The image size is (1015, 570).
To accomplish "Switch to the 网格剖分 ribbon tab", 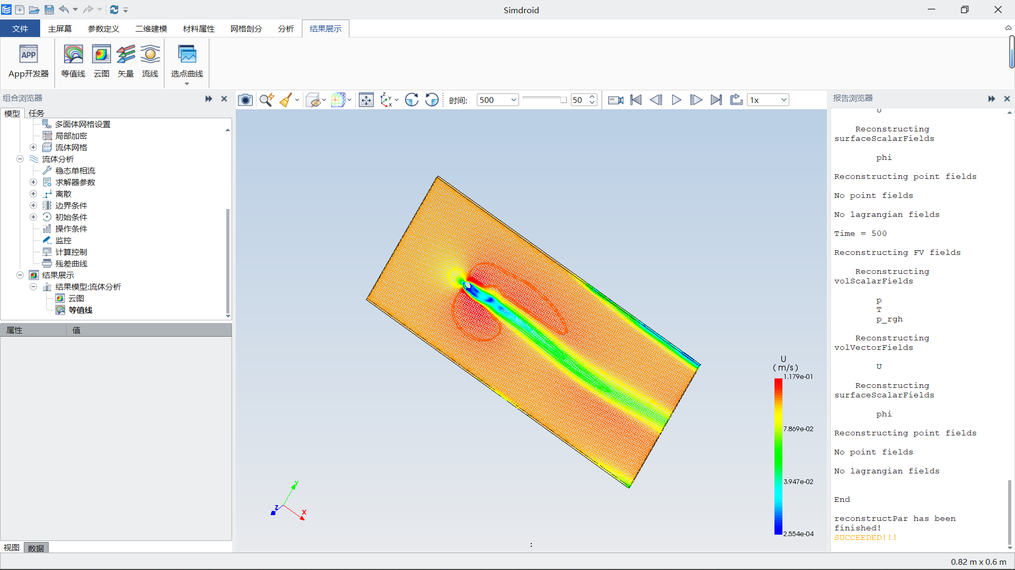I will [246, 28].
